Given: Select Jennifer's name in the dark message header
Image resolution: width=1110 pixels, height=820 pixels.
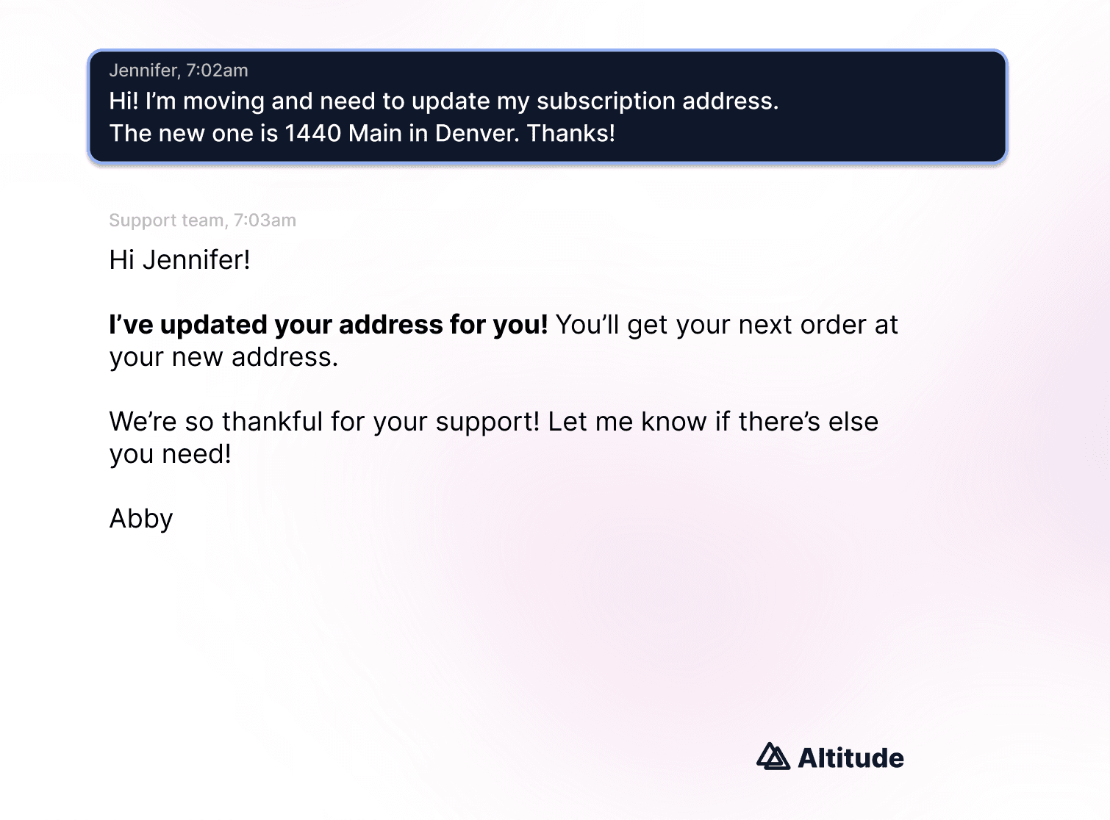Looking at the screenshot, I should [x=143, y=71].
